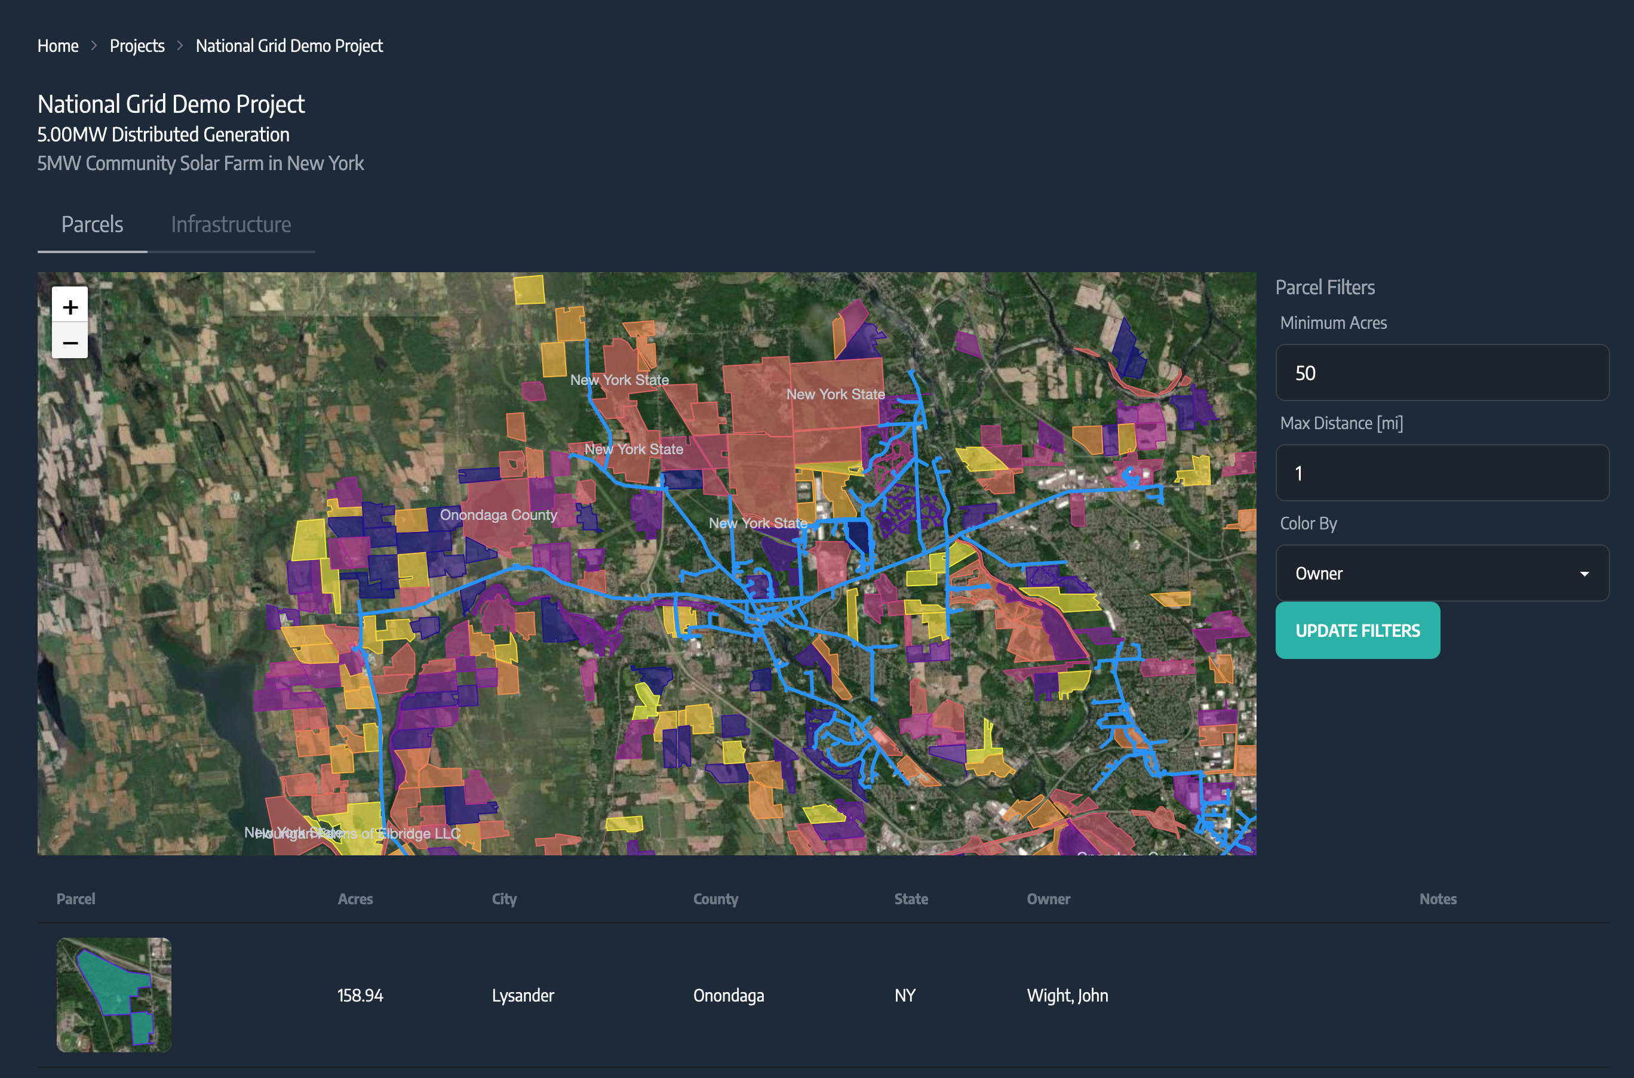1634x1078 pixels.
Task: Open Projects breadcrumb link
Action: tap(137, 46)
